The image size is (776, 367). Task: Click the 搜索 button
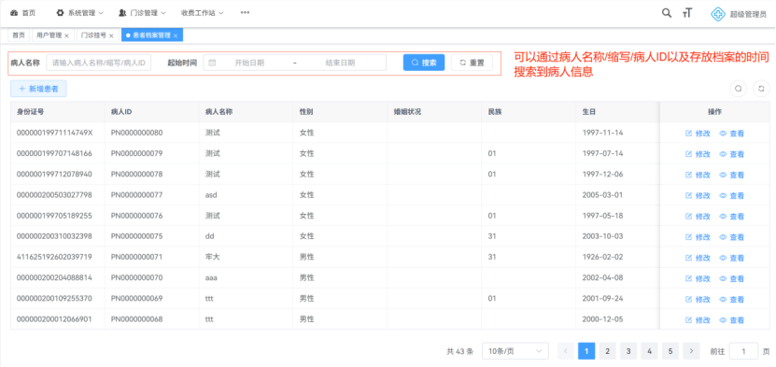(424, 63)
